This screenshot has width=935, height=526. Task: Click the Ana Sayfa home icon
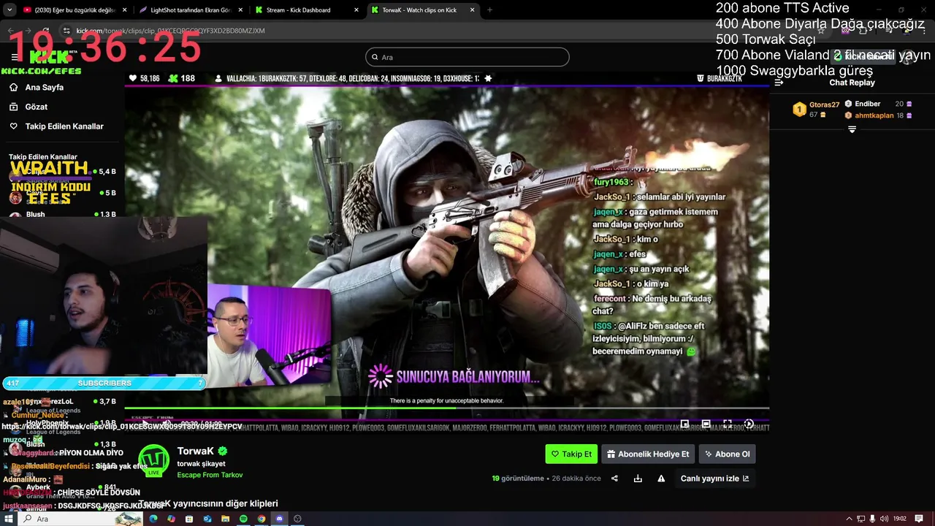[13, 87]
